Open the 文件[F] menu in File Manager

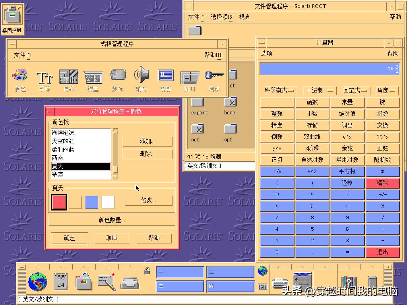click(196, 17)
